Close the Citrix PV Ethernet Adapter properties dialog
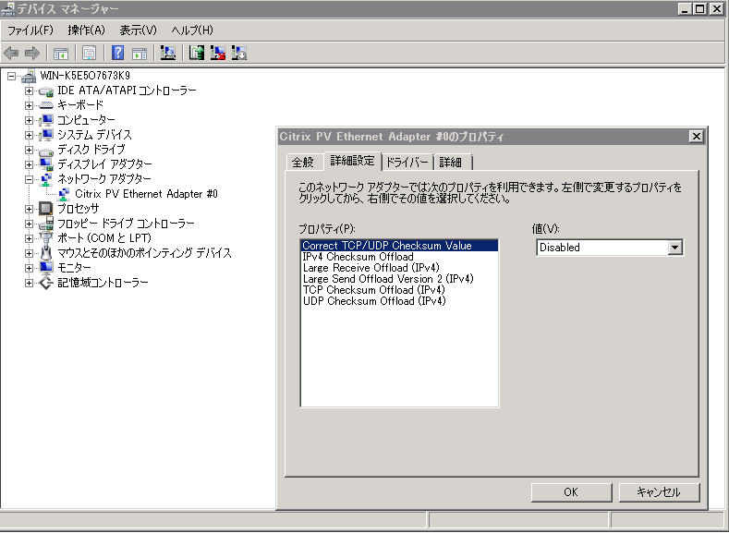Screen dimensions: 729x533 (x=696, y=136)
